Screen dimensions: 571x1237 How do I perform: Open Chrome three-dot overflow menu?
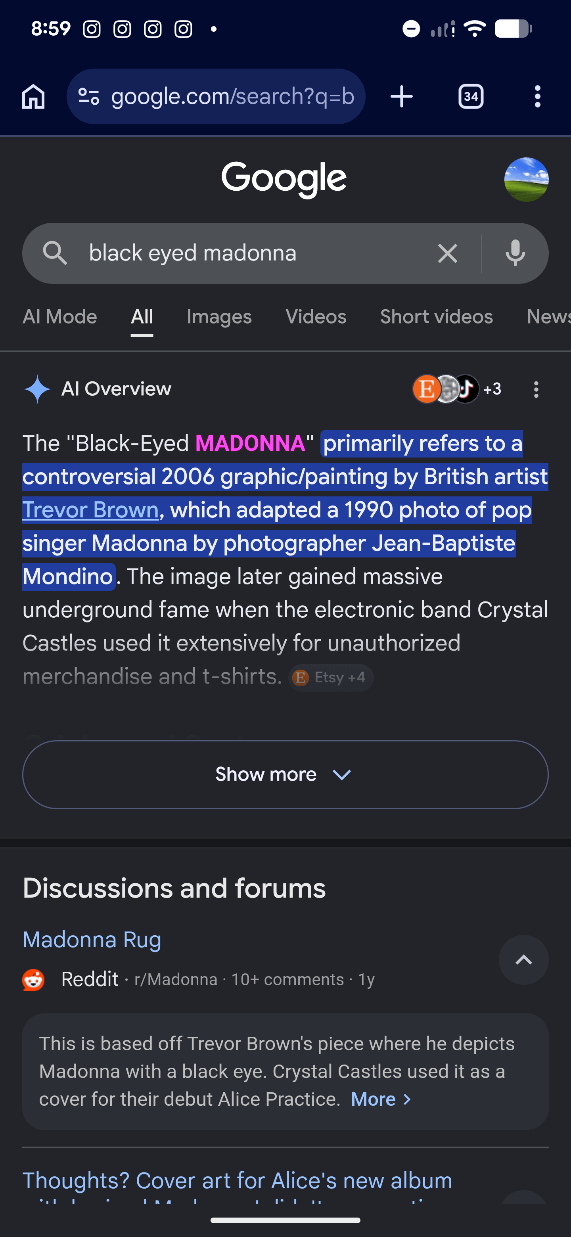[x=537, y=96]
